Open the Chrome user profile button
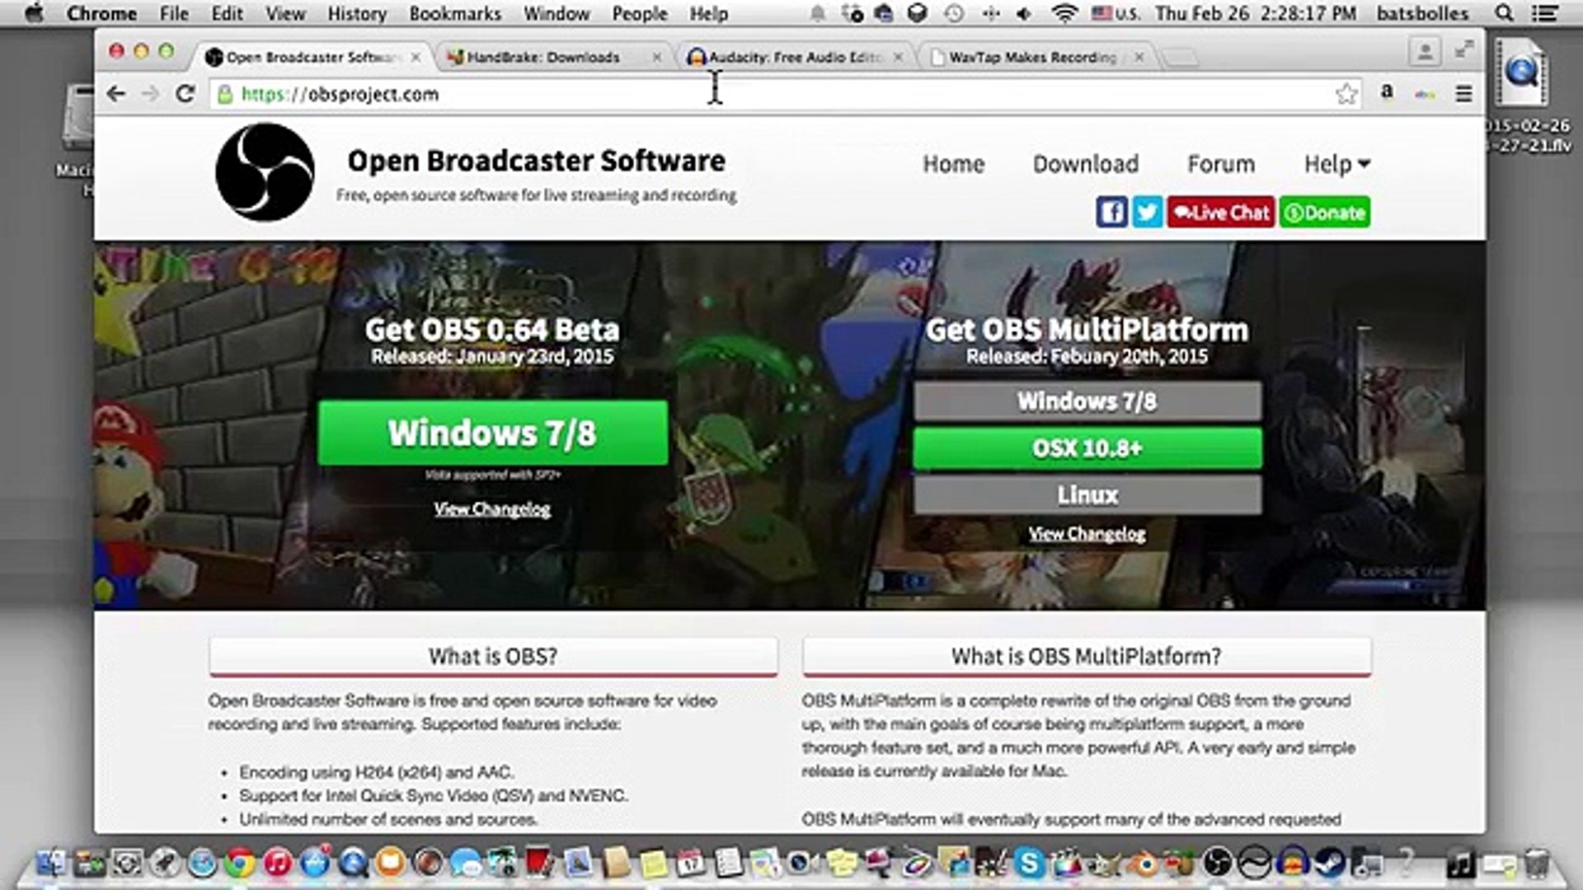Viewport: 1583px width, 890px height. point(1425,52)
